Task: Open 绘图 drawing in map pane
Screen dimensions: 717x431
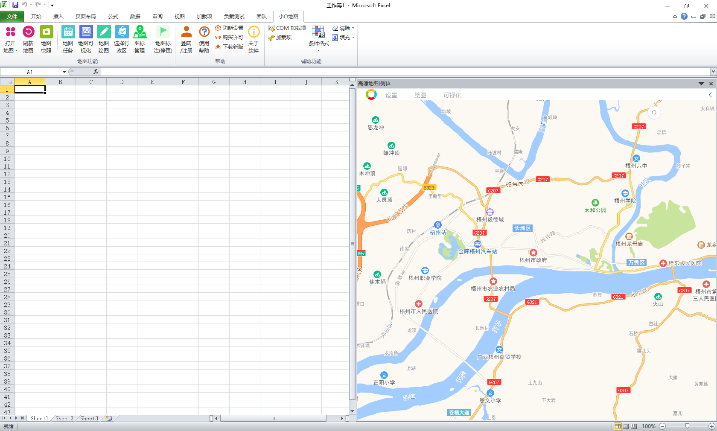Action: (x=420, y=96)
